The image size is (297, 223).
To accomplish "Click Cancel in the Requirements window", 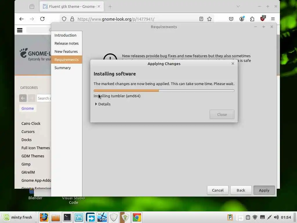I will (218, 190).
